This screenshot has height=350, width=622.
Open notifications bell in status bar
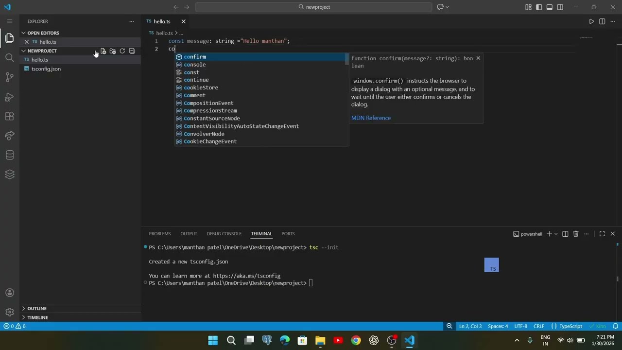point(616,326)
